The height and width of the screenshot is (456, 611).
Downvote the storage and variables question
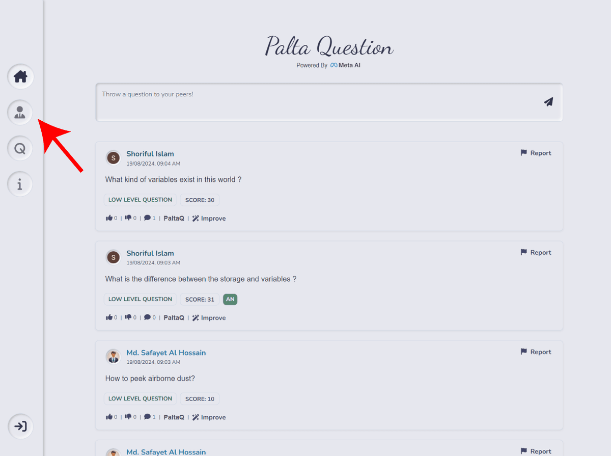[128, 317]
